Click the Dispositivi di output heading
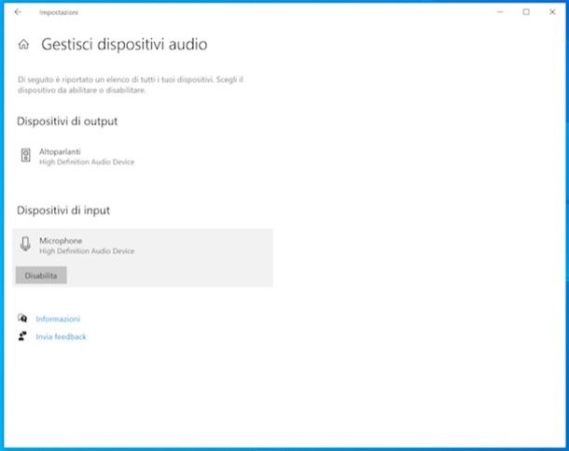 (x=67, y=121)
